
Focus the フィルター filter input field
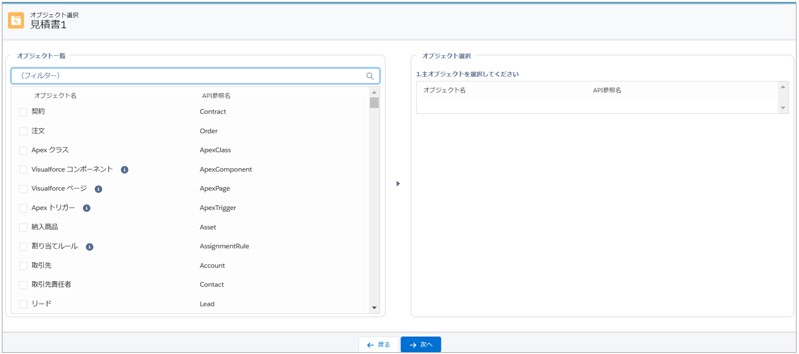(x=185, y=76)
